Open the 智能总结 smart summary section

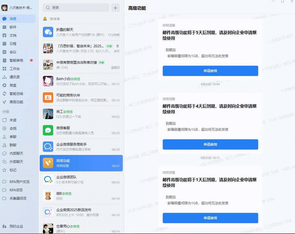coord(18,94)
